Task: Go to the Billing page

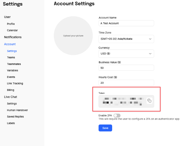Action: (x=11, y=90)
